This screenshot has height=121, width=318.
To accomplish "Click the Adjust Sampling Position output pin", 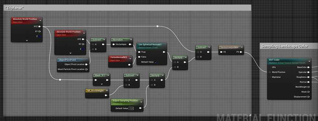I will point(140,108).
